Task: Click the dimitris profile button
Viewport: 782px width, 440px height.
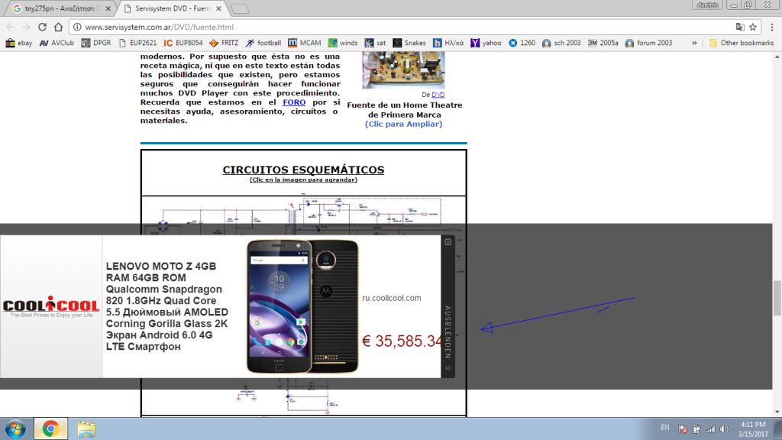Action: [708, 5]
